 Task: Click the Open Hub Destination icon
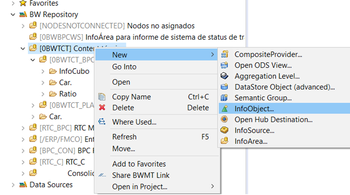tap(224, 120)
